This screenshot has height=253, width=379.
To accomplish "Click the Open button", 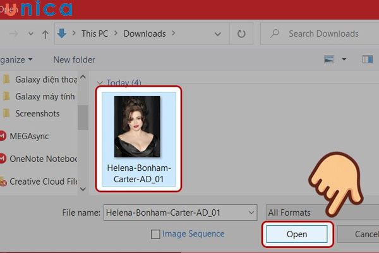I will click(x=297, y=234).
